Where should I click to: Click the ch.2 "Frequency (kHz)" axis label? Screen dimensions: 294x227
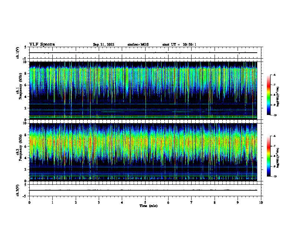(20, 148)
